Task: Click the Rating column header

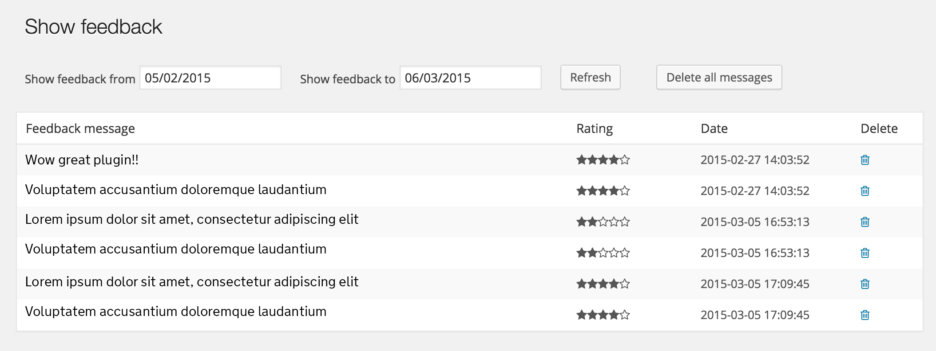Action: coord(595,129)
